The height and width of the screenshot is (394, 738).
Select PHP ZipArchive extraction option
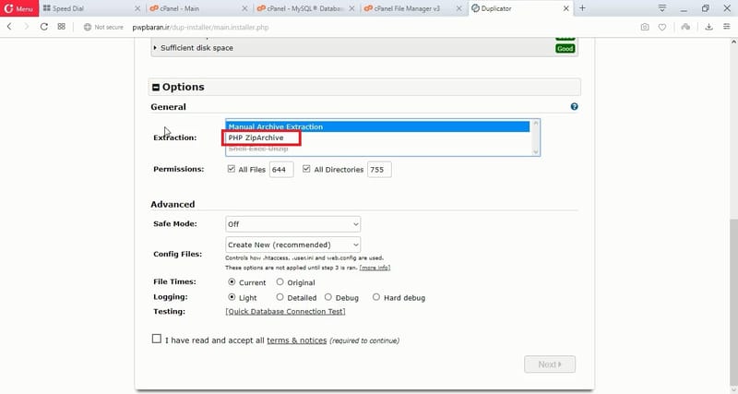(x=377, y=137)
